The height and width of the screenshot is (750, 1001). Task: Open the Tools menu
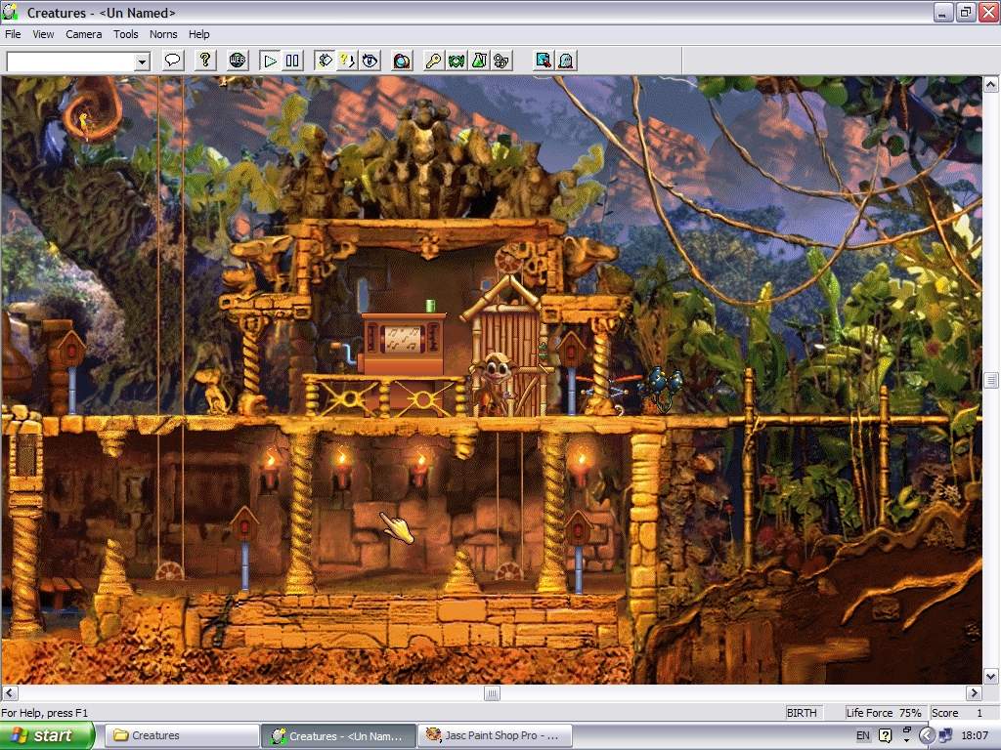[x=126, y=34]
